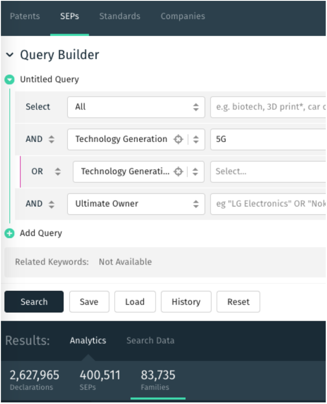The image size is (327, 404).
Task: Toggle the first AND operator stepper
Action: pyautogui.click(x=52, y=140)
